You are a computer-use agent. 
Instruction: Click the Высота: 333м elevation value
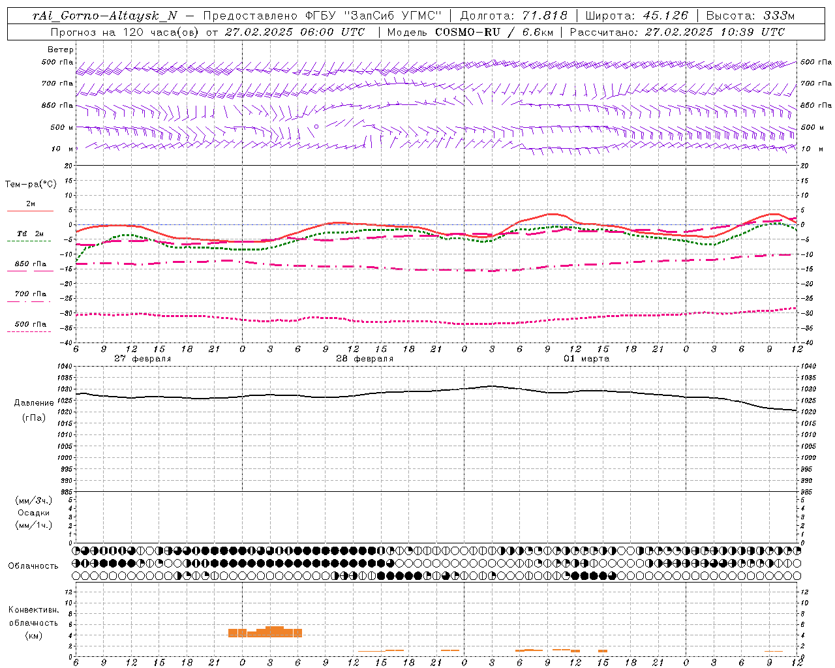click(x=751, y=16)
